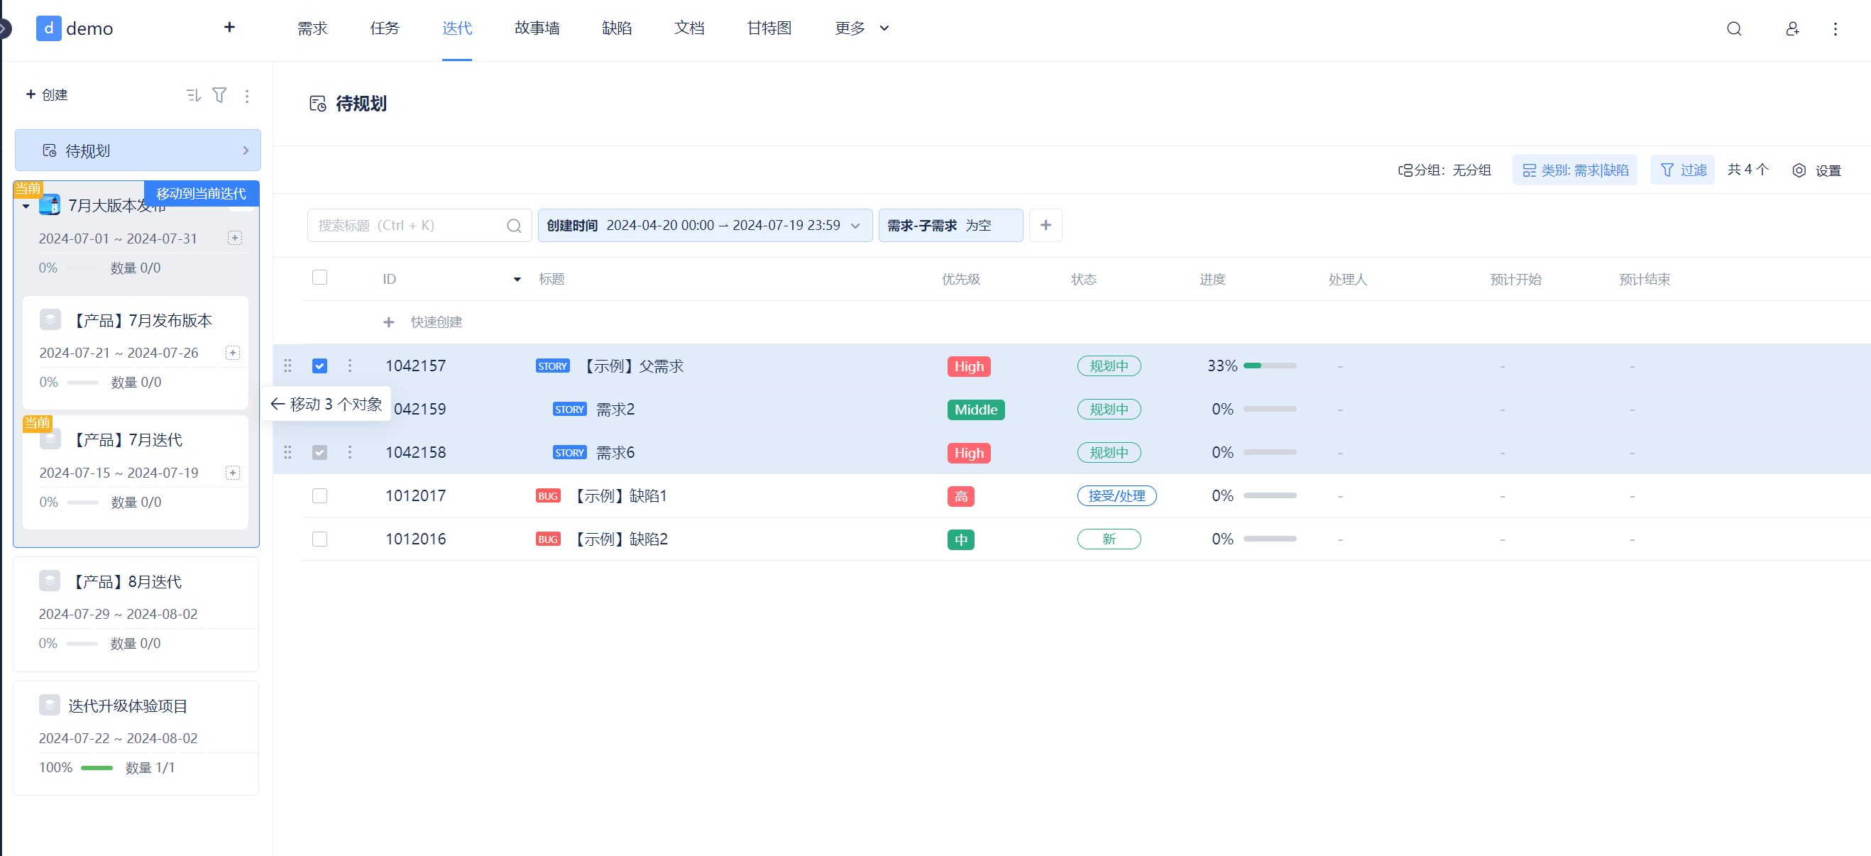Expand the 待规划 sidebar chevron
1871x856 pixels.
(x=246, y=150)
